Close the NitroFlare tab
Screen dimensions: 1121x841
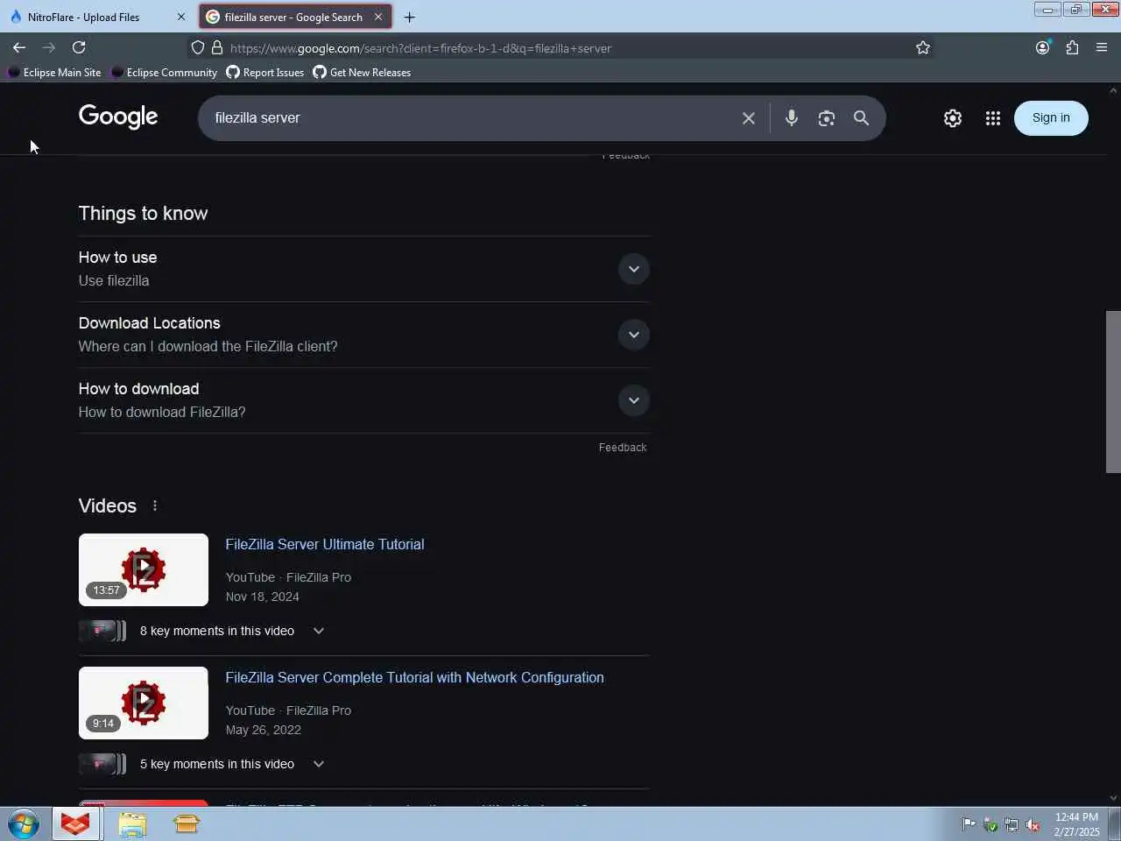pos(181,17)
